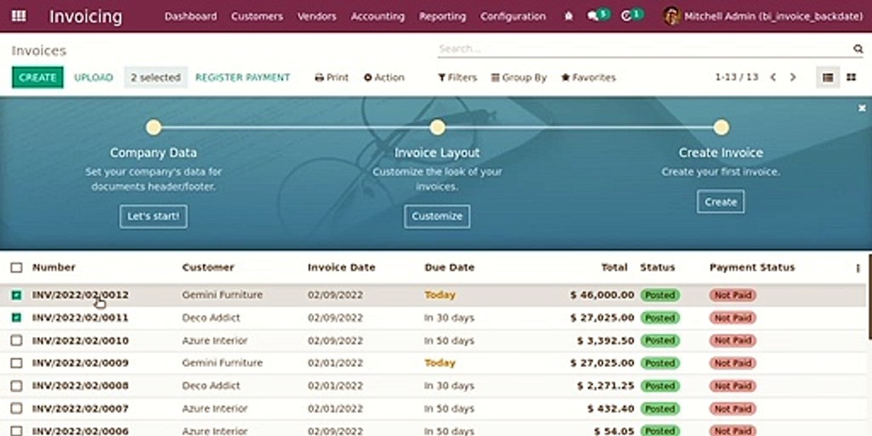Close the onboarding banner
The image size is (872, 436).
862,108
